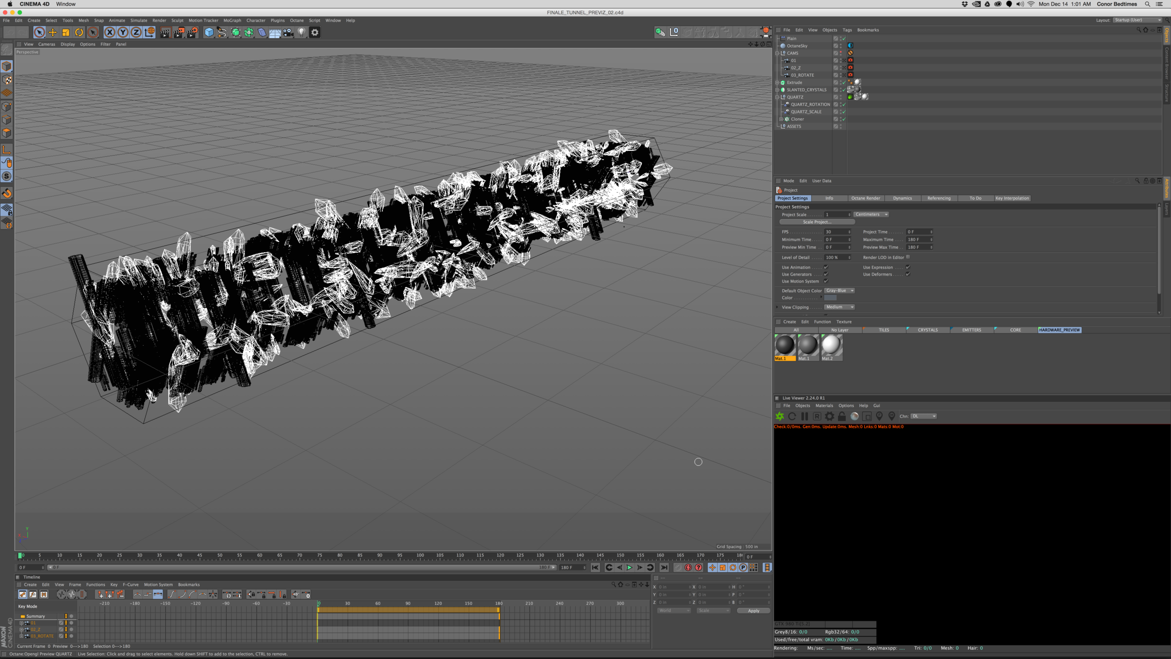Toggle Use Deformers checkbox
The image size is (1171, 659).
pyautogui.click(x=908, y=274)
